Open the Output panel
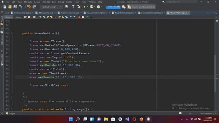This screenshot has height=123, width=219. click(11, 113)
